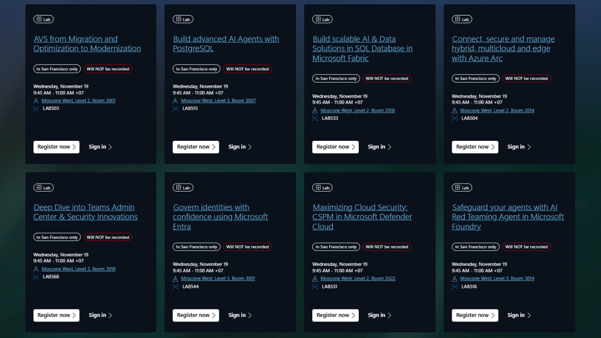Open Moscone West Level 3 Room 3018 link
The height and width of the screenshot is (338, 601).
(78, 269)
